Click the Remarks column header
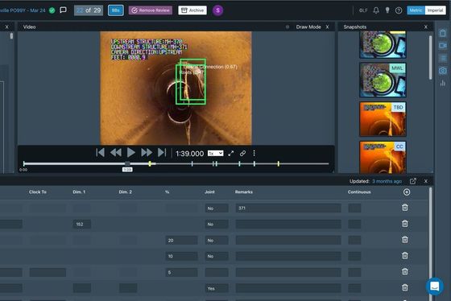 point(244,192)
